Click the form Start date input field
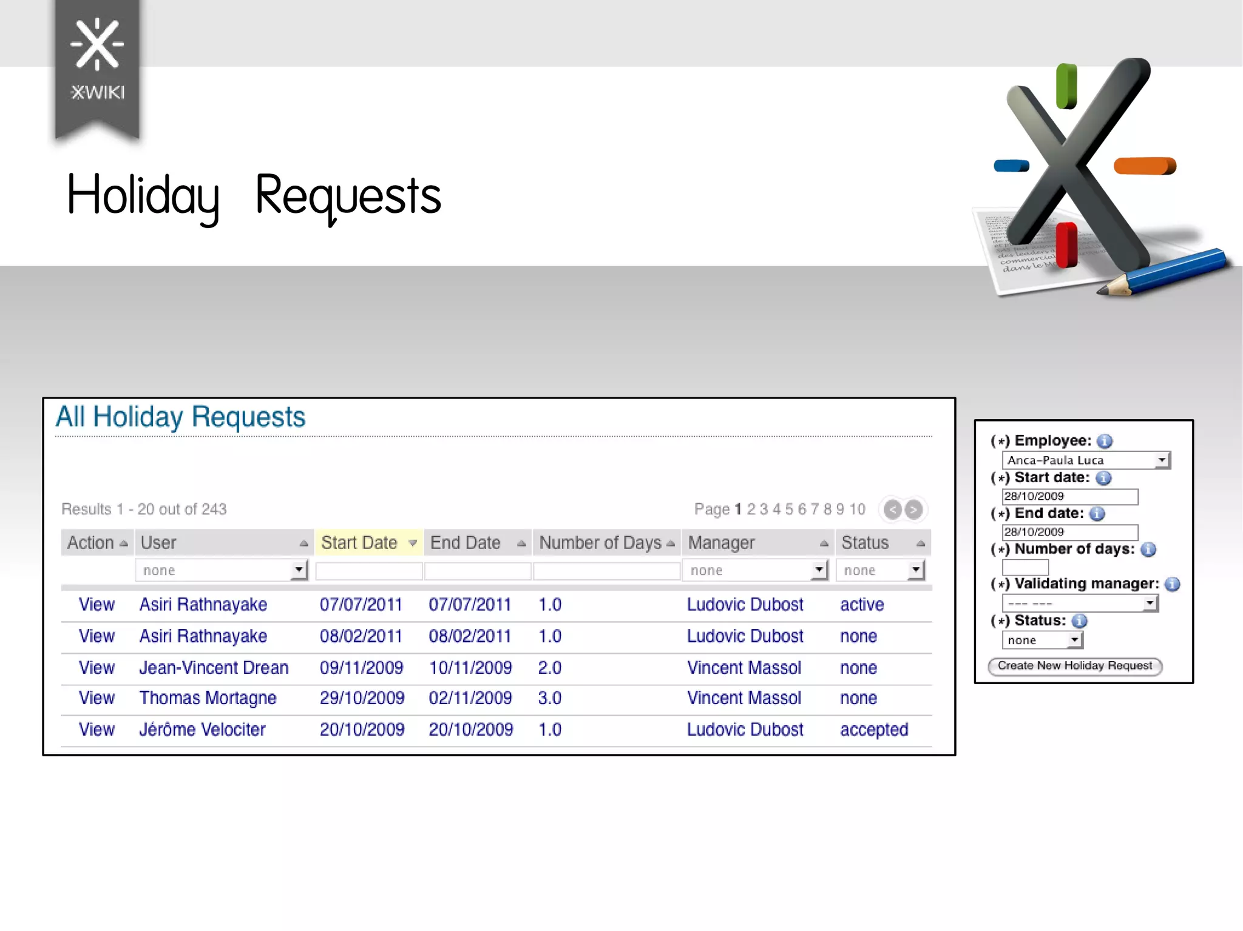Image resolution: width=1243 pixels, height=931 pixels. tap(1070, 496)
